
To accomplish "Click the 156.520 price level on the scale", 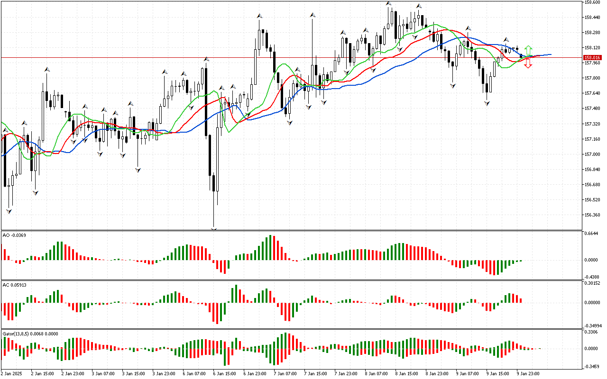I will pyautogui.click(x=593, y=200).
